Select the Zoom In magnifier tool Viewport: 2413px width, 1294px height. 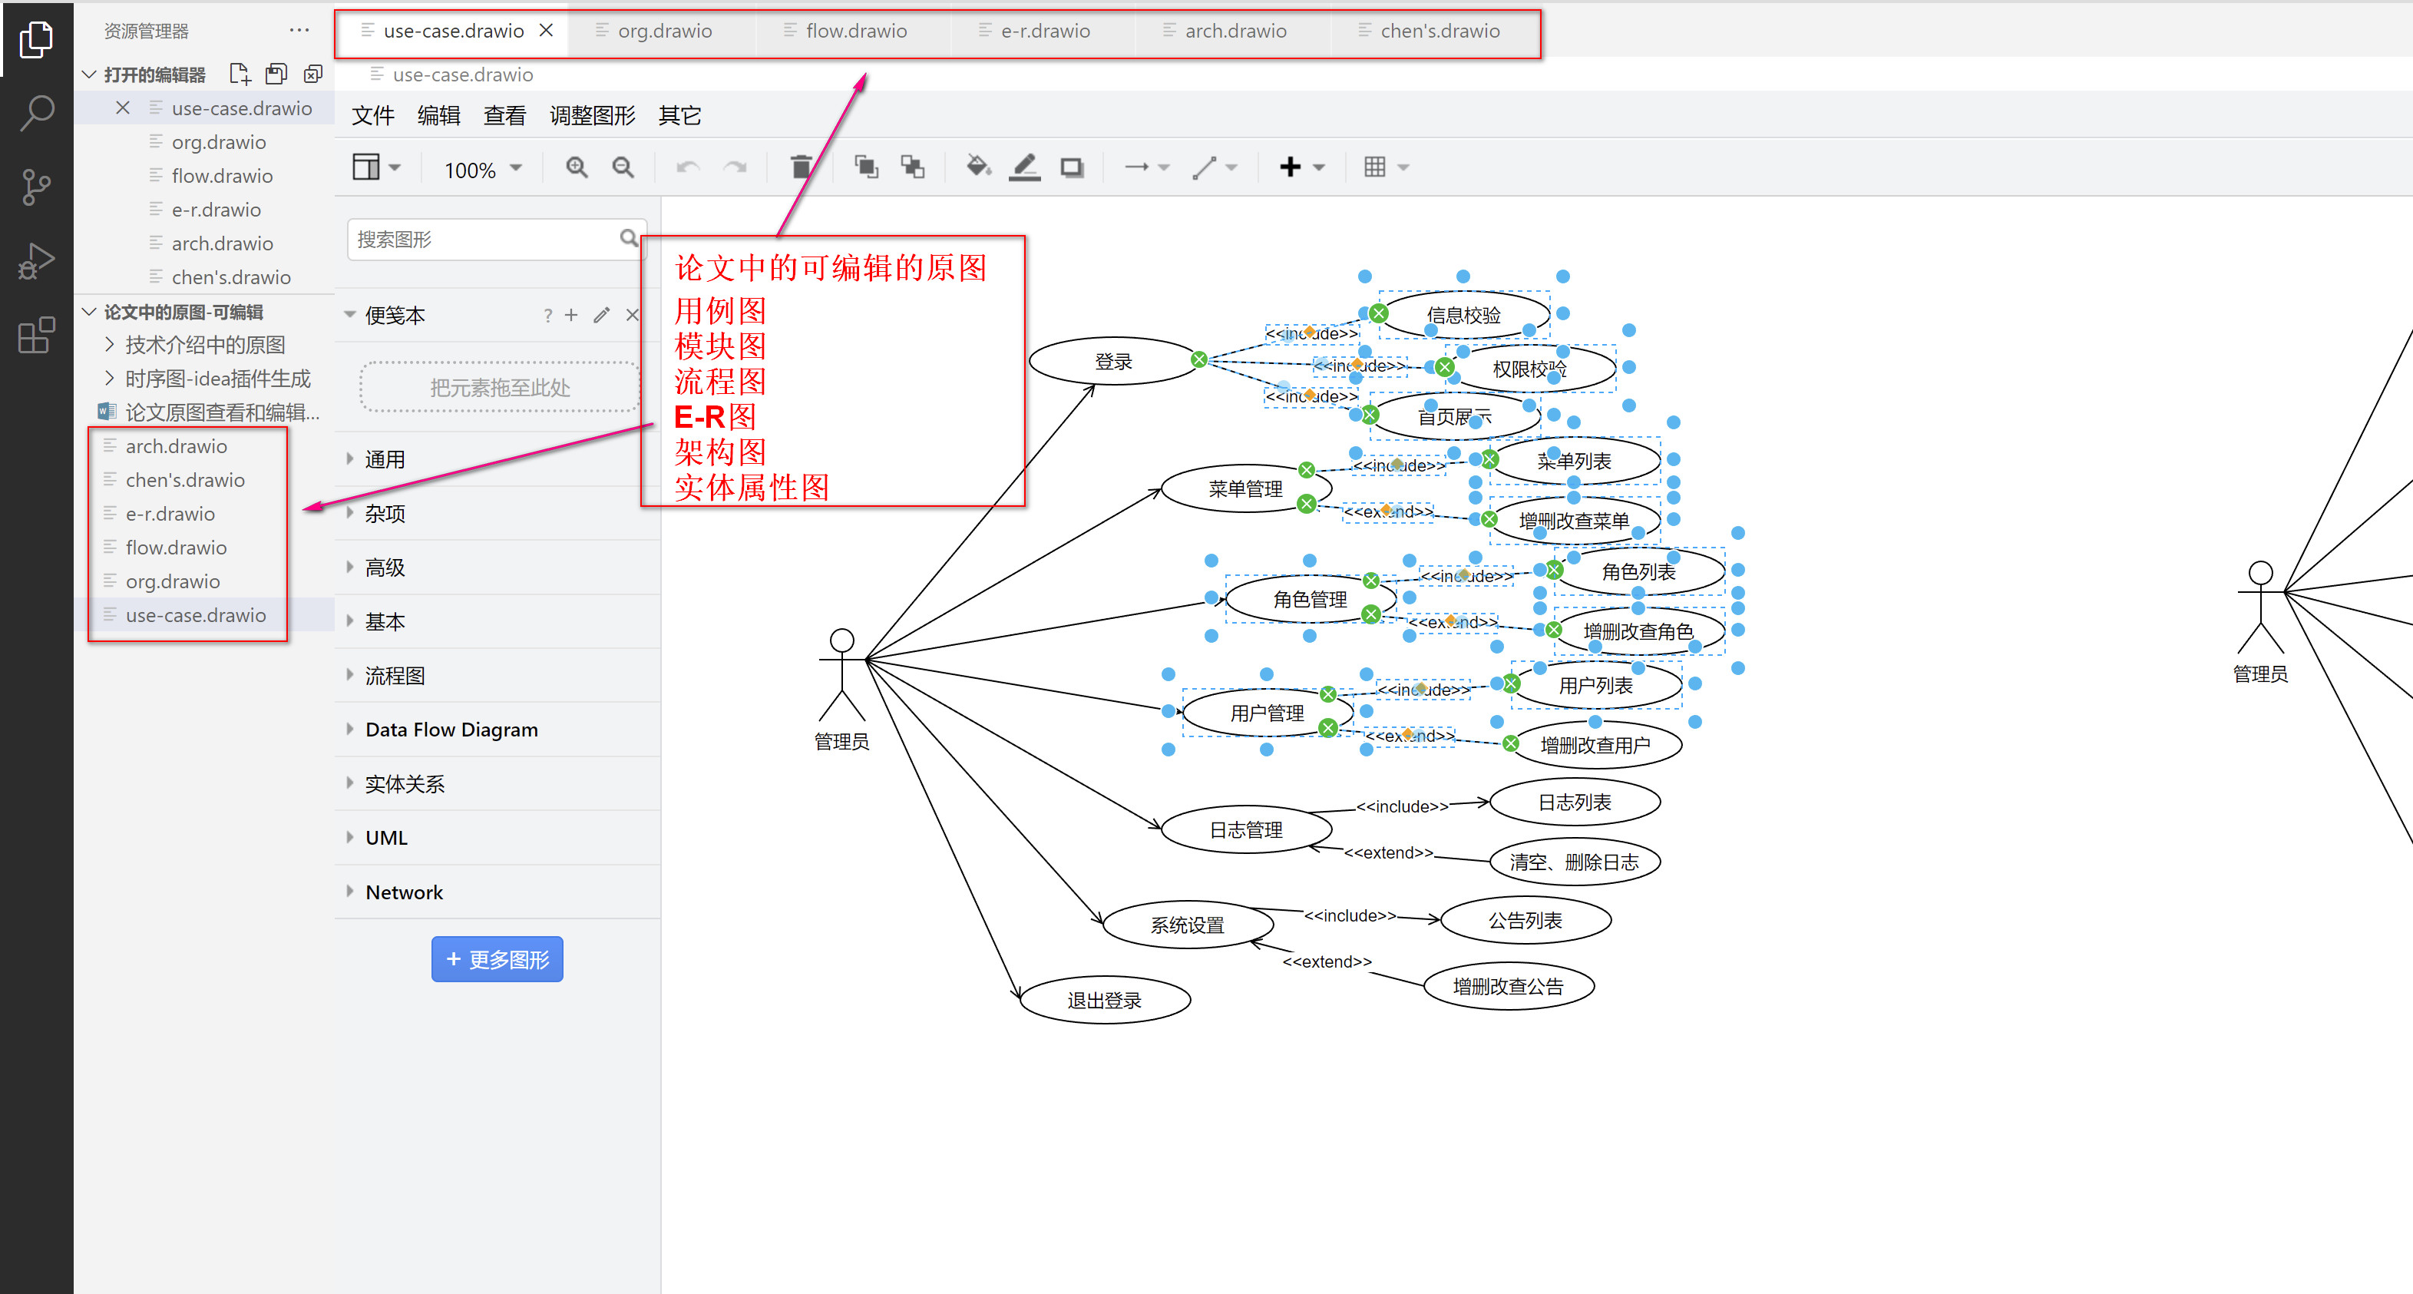point(577,167)
